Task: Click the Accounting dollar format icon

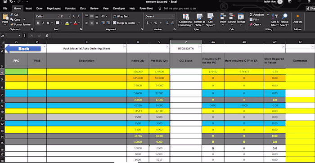Action: click(x=148, y=23)
